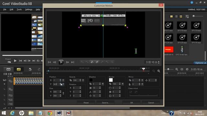Select Clip mode in the player
207x116 pixels.
[x=9, y=62]
